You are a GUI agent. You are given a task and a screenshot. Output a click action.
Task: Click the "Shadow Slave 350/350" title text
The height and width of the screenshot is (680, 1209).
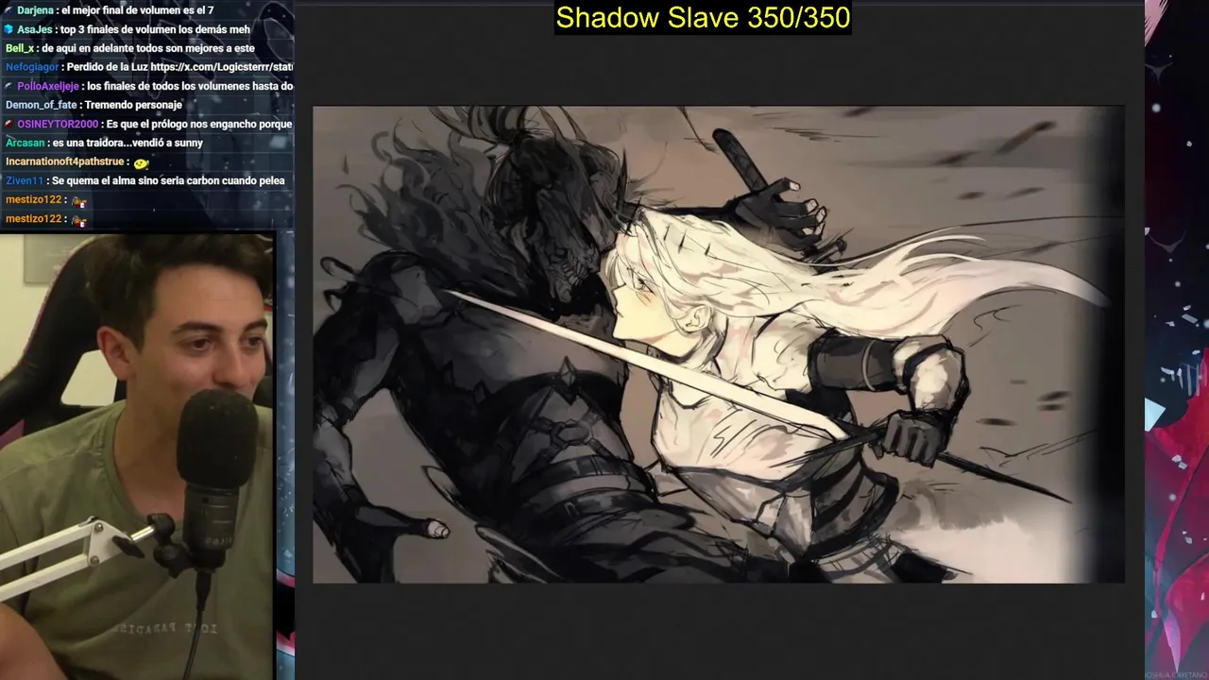[703, 17]
